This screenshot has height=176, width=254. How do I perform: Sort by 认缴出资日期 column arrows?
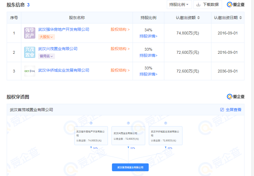click(241, 18)
